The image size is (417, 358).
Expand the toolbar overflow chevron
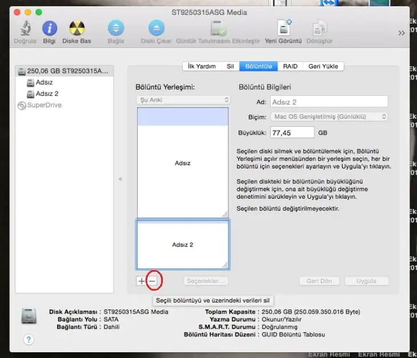(401, 33)
